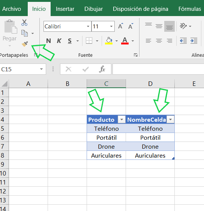Select Portátil cell in NombreCelda column
204x211 pixels.
[x=150, y=137]
